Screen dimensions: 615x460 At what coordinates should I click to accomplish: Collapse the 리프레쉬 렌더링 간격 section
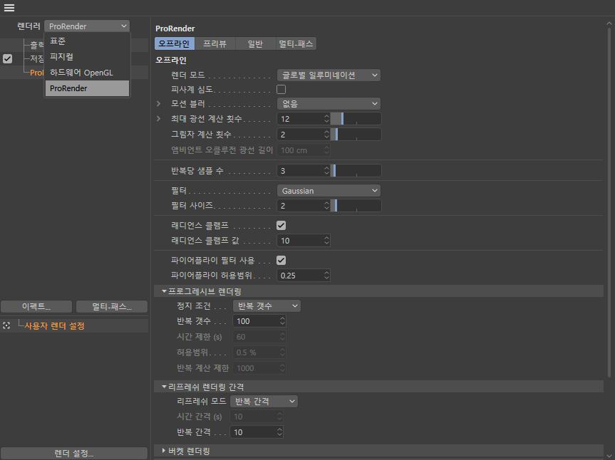165,387
